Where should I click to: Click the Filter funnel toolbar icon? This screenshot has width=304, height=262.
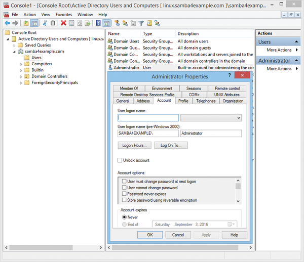point(141,23)
